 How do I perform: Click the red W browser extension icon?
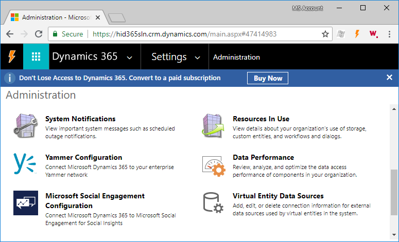coord(373,34)
